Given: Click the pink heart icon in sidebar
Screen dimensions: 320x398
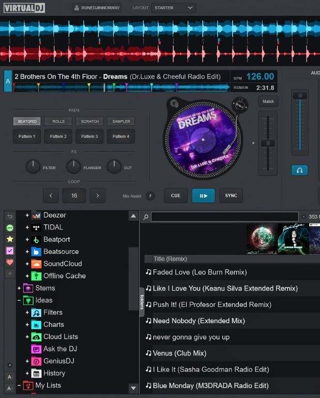Looking at the screenshot, I should point(10,262).
